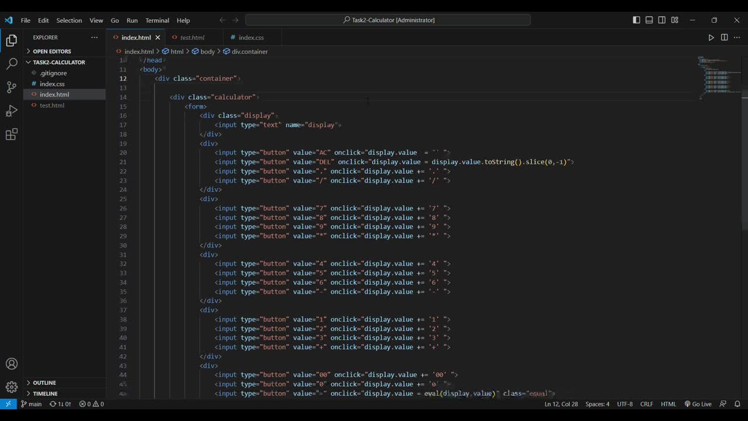Viewport: 748px width, 421px height.
Task: Switch to the index.css tab
Action: point(251,37)
